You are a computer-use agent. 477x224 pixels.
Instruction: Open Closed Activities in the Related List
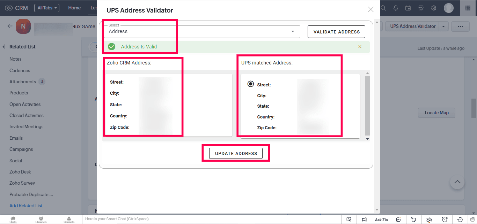(x=27, y=115)
